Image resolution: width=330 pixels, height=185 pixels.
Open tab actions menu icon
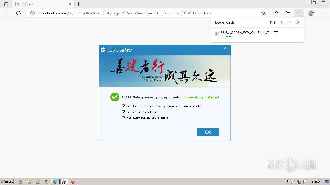[6, 4]
